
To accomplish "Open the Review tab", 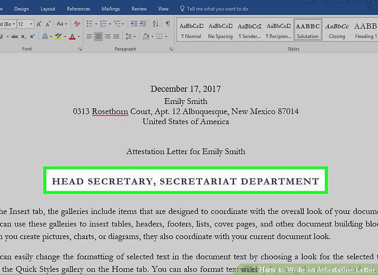I will click(x=139, y=9).
